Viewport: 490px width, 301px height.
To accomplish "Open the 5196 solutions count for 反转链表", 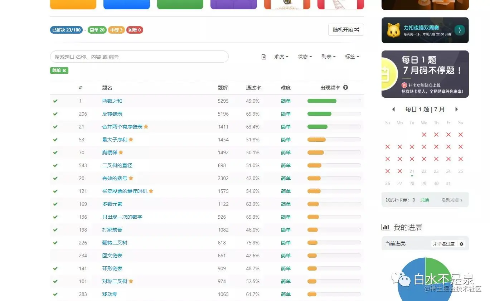I will pos(223,114).
